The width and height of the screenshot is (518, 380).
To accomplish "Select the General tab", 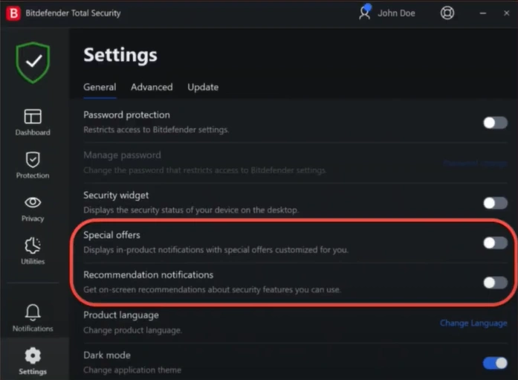I will click(x=100, y=87).
